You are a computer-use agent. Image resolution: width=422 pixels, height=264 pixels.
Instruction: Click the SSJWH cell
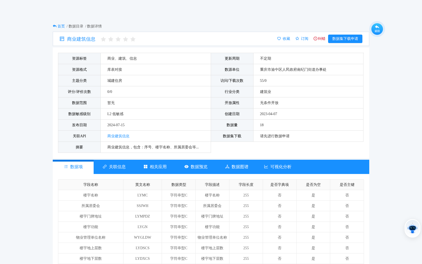pos(142,206)
